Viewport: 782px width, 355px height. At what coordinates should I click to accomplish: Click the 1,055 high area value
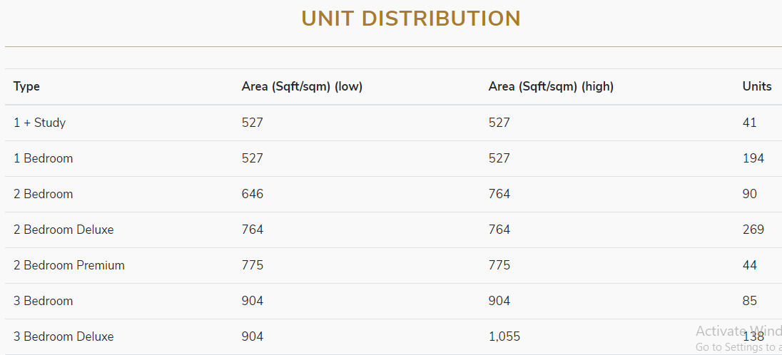click(504, 336)
